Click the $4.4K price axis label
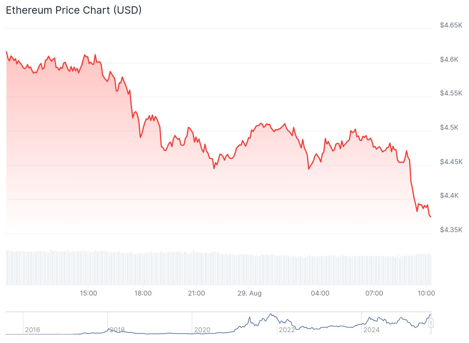This screenshot has height=343, width=469. coord(449,196)
